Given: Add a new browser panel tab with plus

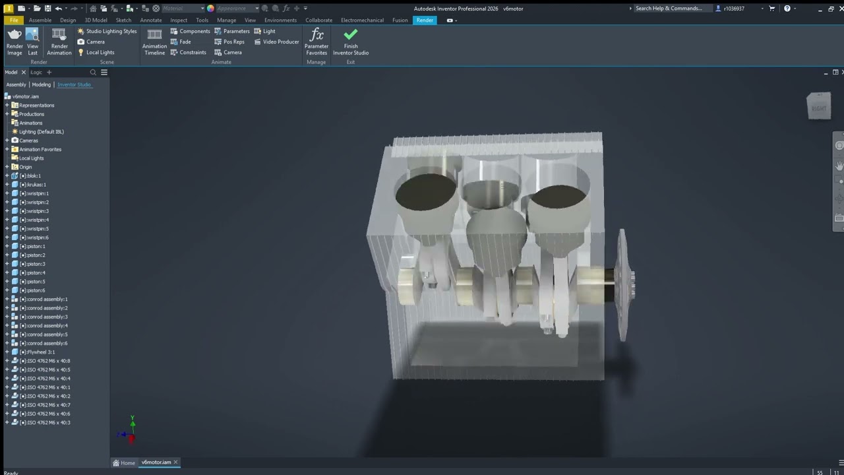Looking at the screenshot, I should [x=49, y=73].
